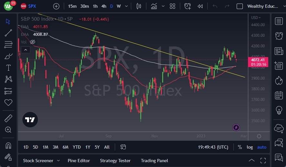Toggle the Vol indicator visibility eye
Viewport: 286px width, 167px height.
tap(32, 42)
